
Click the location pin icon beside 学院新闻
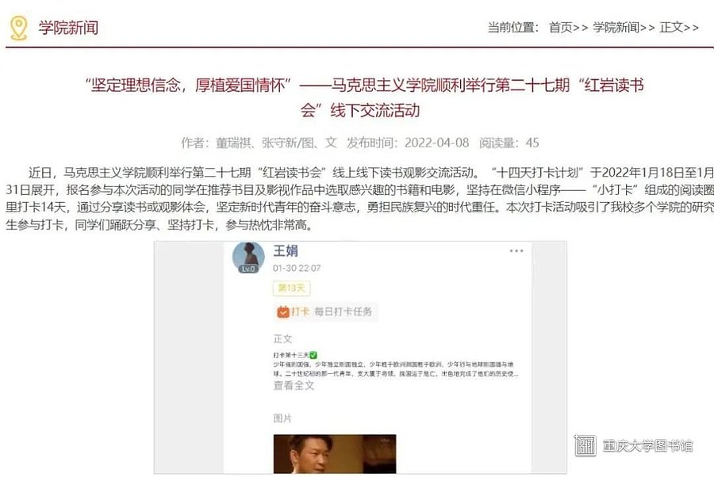click(19, 28)
